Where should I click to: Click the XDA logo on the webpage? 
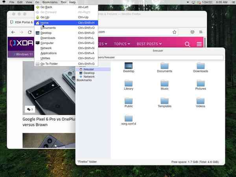coord(21,43)
